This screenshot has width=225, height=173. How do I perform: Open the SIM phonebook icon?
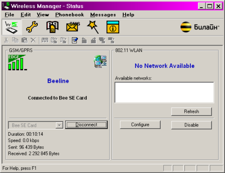pos(52,27)
